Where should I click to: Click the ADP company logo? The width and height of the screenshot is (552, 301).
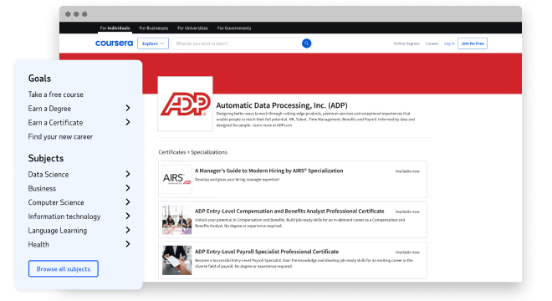click(185, 104)
